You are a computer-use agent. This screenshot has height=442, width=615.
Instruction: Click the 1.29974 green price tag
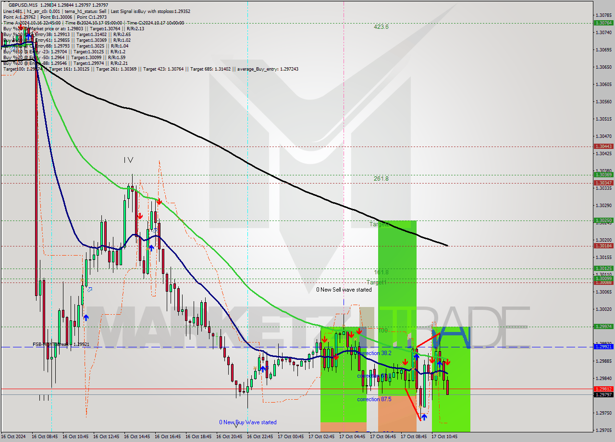point(603,327)
